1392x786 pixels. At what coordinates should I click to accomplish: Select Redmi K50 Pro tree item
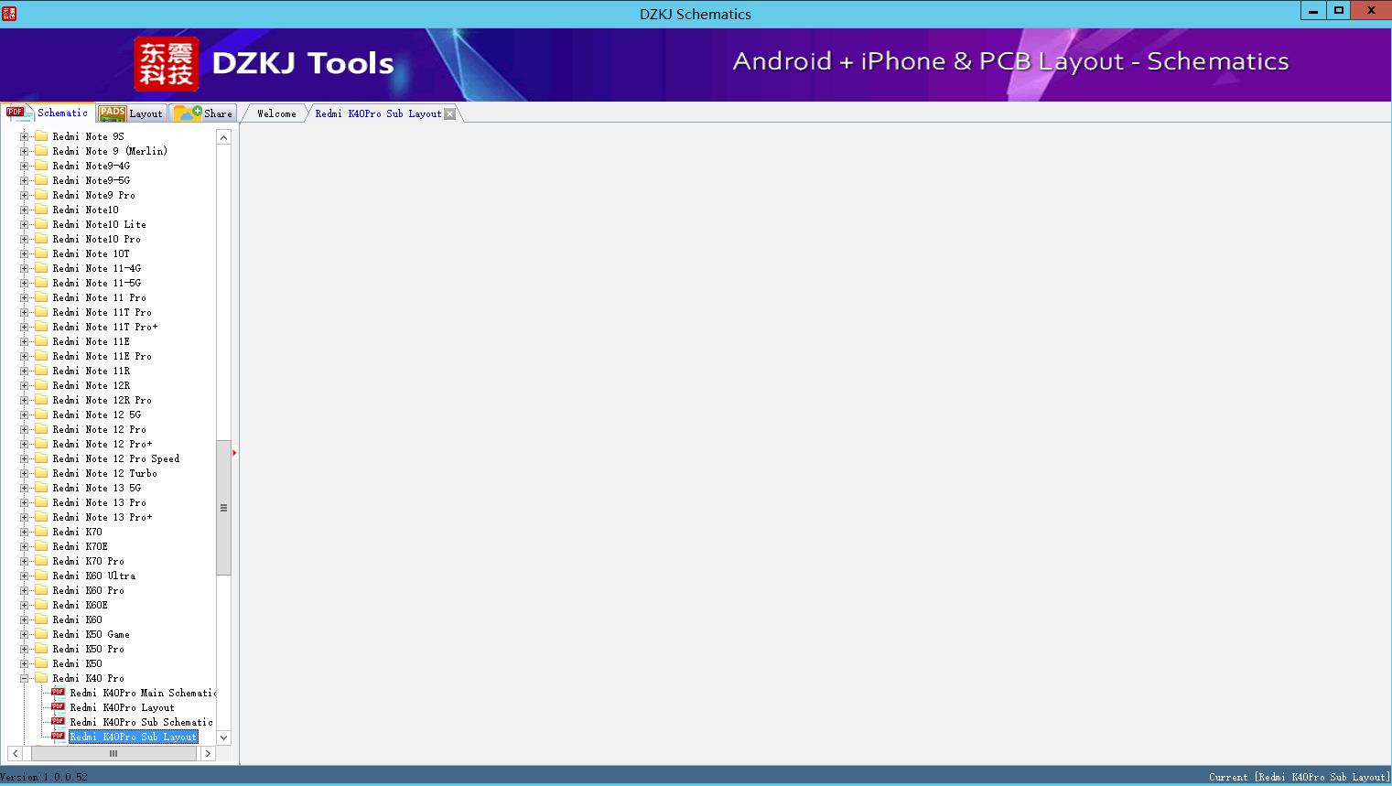pyautogui.click(x=89, y=649)
